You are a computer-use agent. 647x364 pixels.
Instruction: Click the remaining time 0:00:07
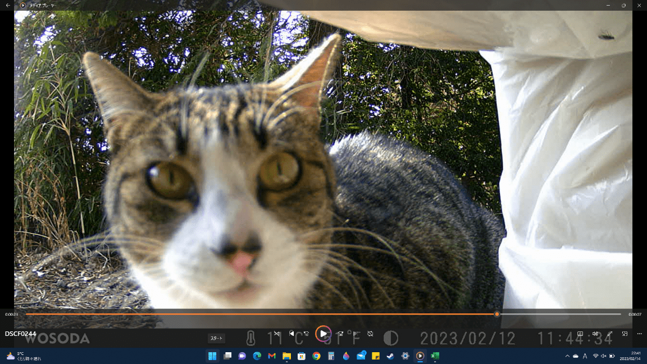coord(635,315)
